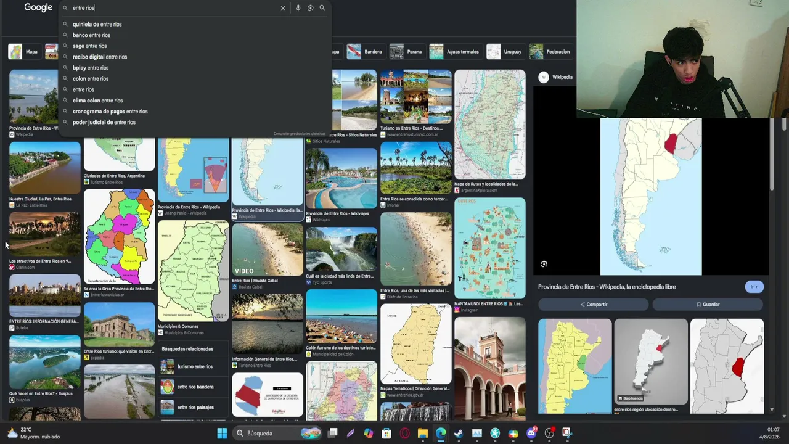Open "Bajo licencia" gray Argentina map image
This screenshot has height=444, width=789.
[651, 361]
